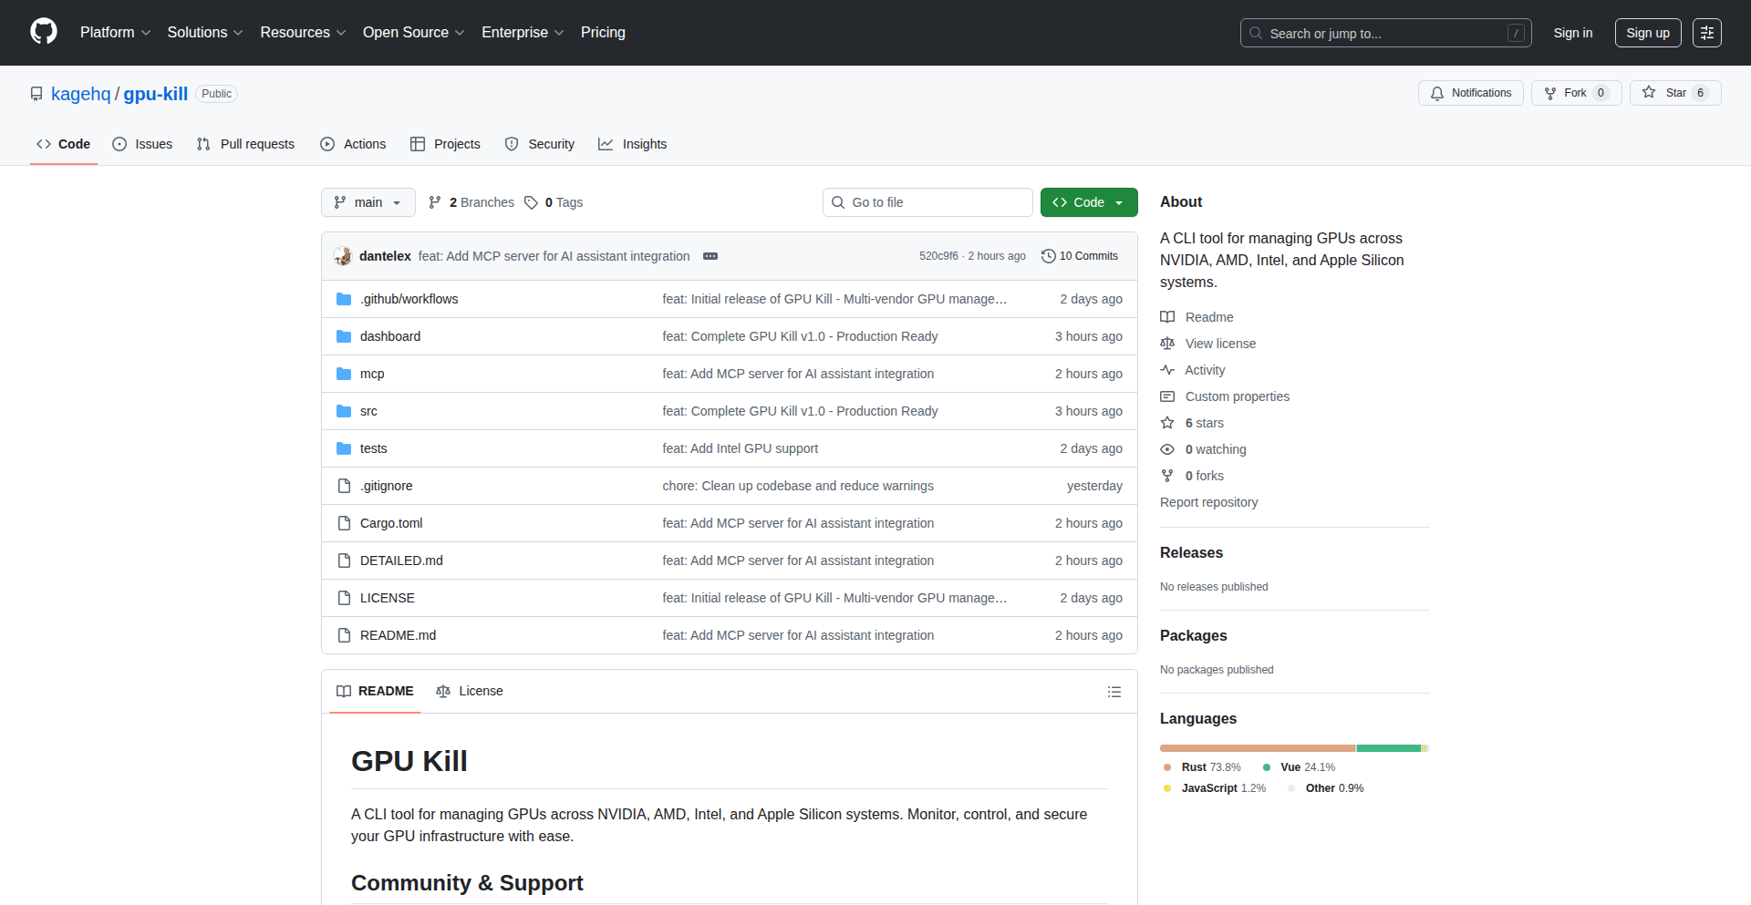Click the stars star icon in About
Viewport: 1751px width, 905px height.
tap(1167, 423)
